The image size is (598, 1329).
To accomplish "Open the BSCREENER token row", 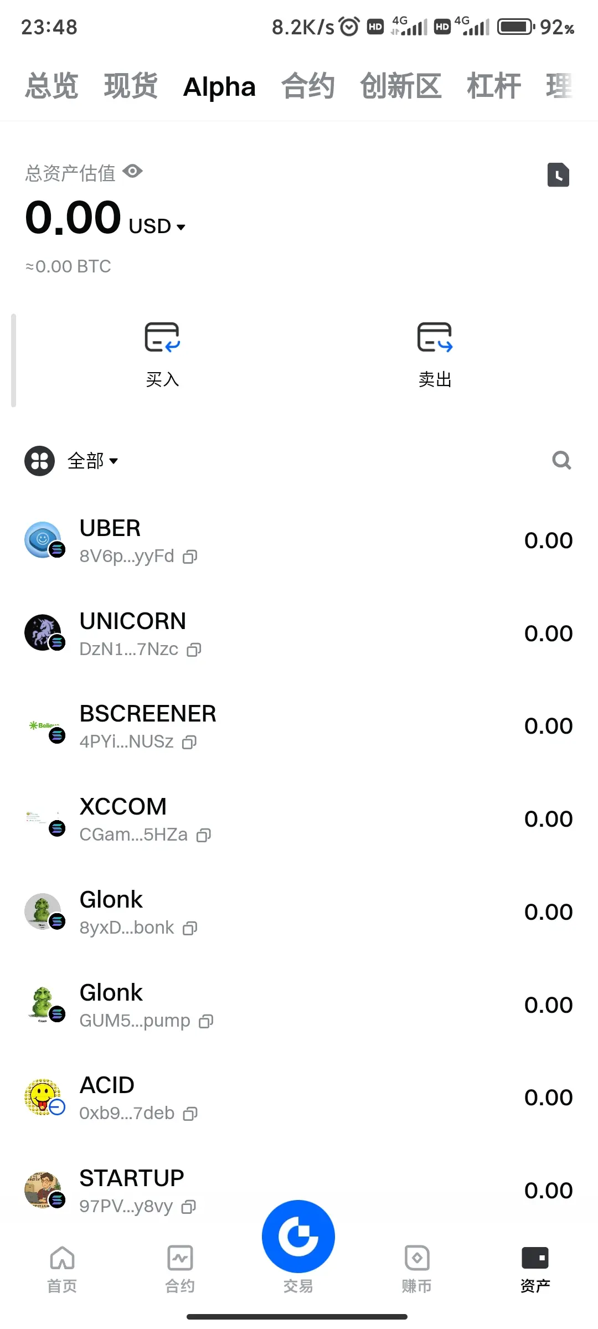I will pyautogui.click(x=299, y=726).
